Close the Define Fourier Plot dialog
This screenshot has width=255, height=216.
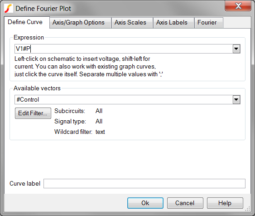[x=238, y=6]
